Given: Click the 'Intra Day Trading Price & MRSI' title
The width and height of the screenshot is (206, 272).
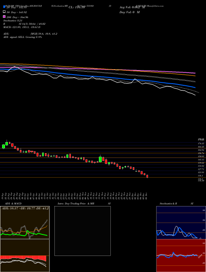Looking at the screenshot, I should [x=84, y=204].
